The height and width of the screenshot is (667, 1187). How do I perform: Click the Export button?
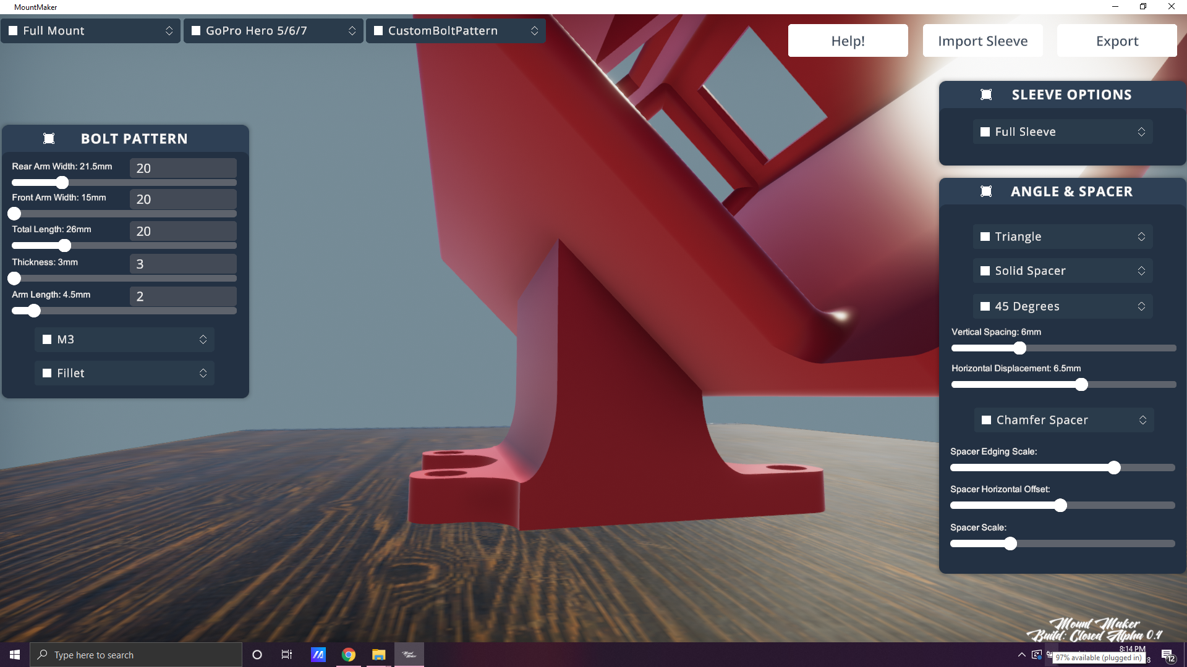click(1117, 41)
